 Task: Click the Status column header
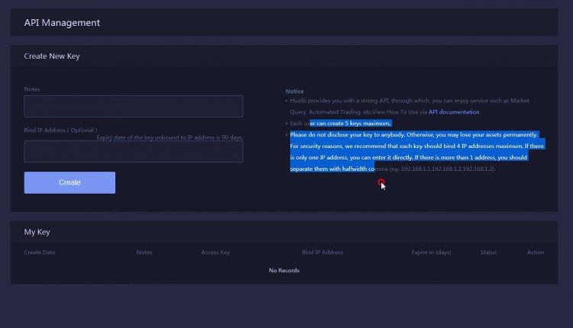pyautogui.click(x=489, y=252)
